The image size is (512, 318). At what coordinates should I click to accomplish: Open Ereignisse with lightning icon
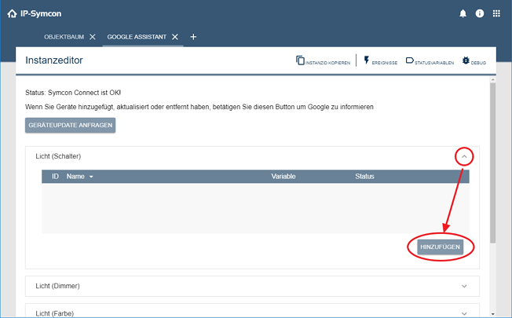(x=380, y=60)
